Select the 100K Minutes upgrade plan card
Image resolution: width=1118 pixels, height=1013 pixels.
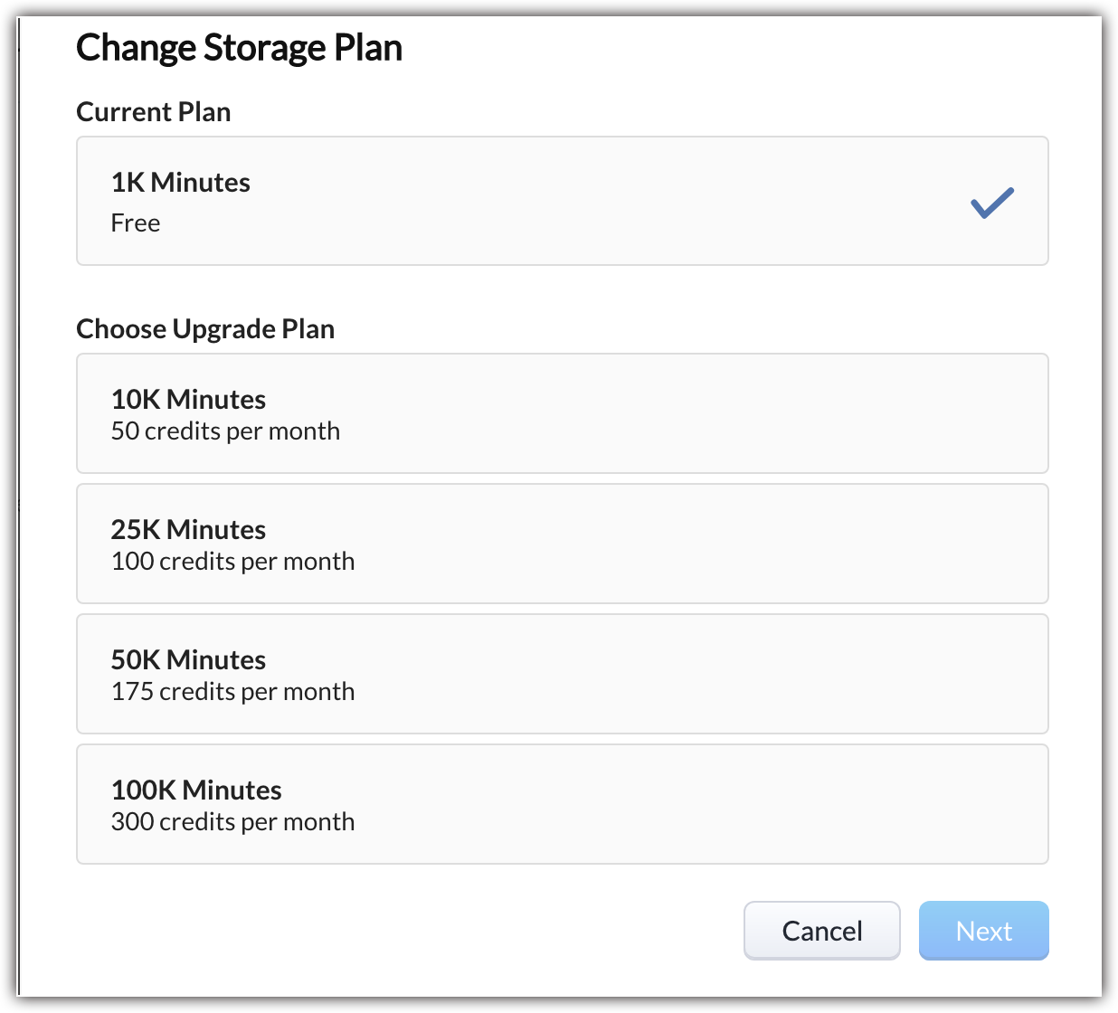[562, 804]
